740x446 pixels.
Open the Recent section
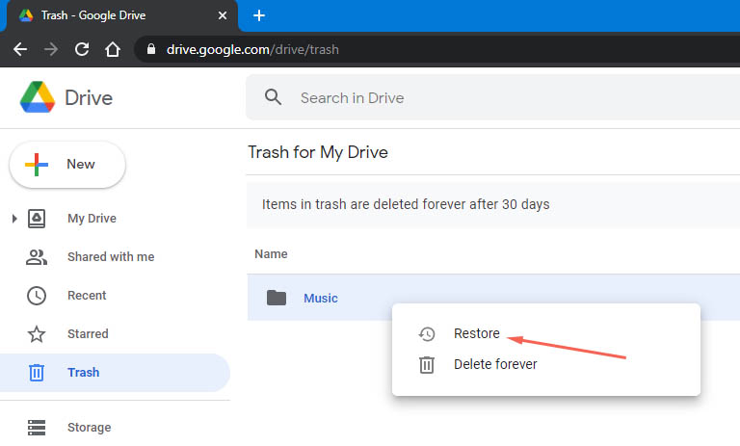pos(87,296)
